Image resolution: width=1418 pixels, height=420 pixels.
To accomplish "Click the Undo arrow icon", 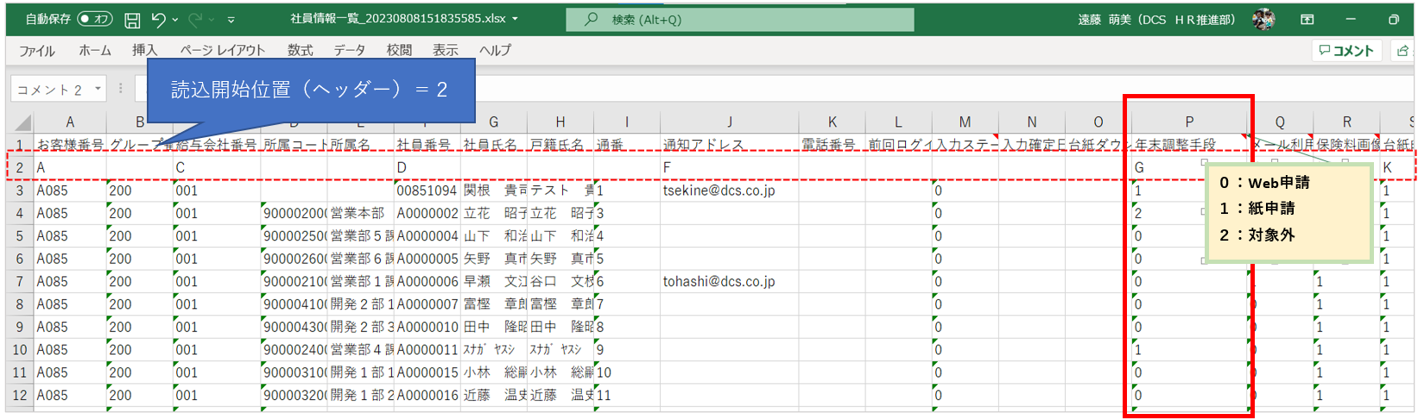I will click(x=158, y=19).
